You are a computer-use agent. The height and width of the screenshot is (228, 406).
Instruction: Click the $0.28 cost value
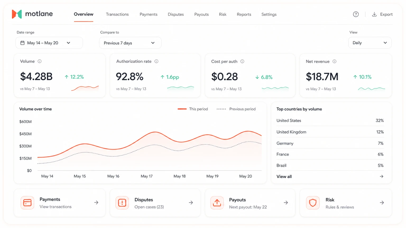tap(224, 77)
